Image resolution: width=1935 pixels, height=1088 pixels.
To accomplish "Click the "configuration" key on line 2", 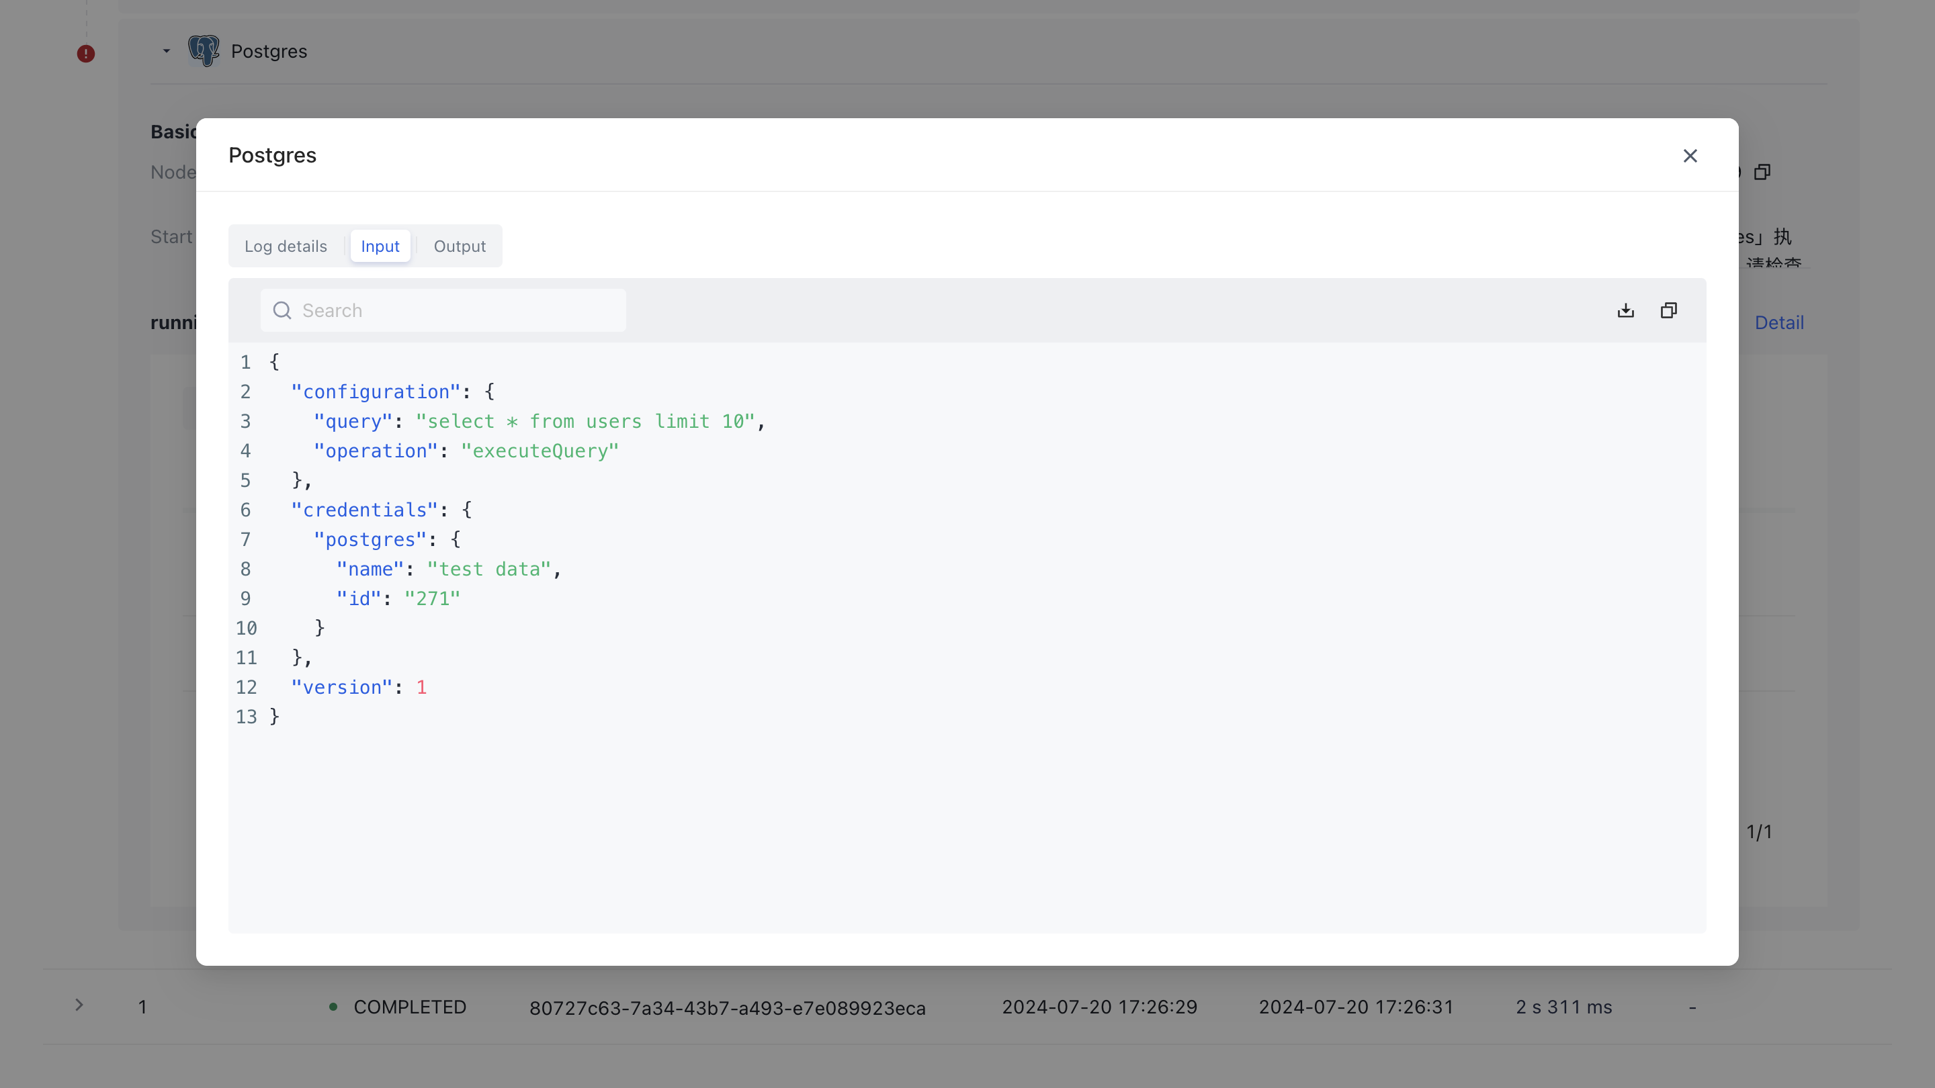I will point(375,392).
